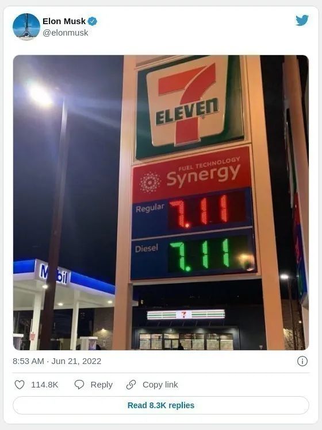Visit the @elonmusk handle link
The width and height of the screenshot is (322, 430).
point(66,33)
